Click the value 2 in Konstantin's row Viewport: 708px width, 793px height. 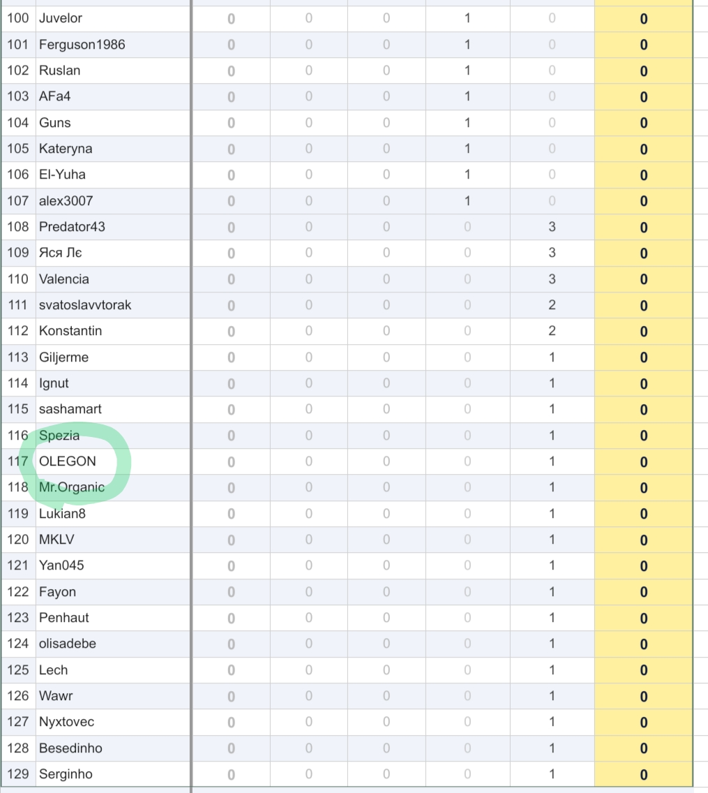(x=552, y=331)
